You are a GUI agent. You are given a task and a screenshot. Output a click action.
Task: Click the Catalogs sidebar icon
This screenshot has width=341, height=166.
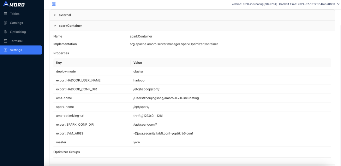pos(5,23)
